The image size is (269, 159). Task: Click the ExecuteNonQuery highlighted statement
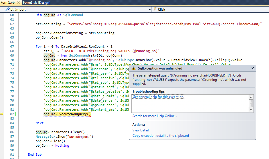67,114
